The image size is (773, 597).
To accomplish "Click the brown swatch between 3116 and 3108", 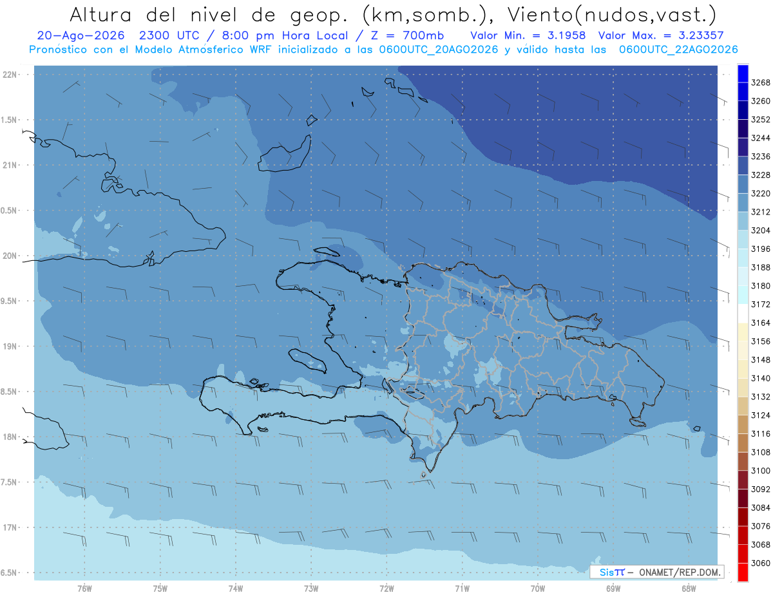I will tap(743, 443).
